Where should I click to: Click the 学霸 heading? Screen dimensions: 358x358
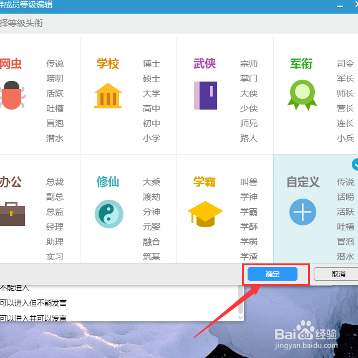pyautogui.click(x=205, y=182)
